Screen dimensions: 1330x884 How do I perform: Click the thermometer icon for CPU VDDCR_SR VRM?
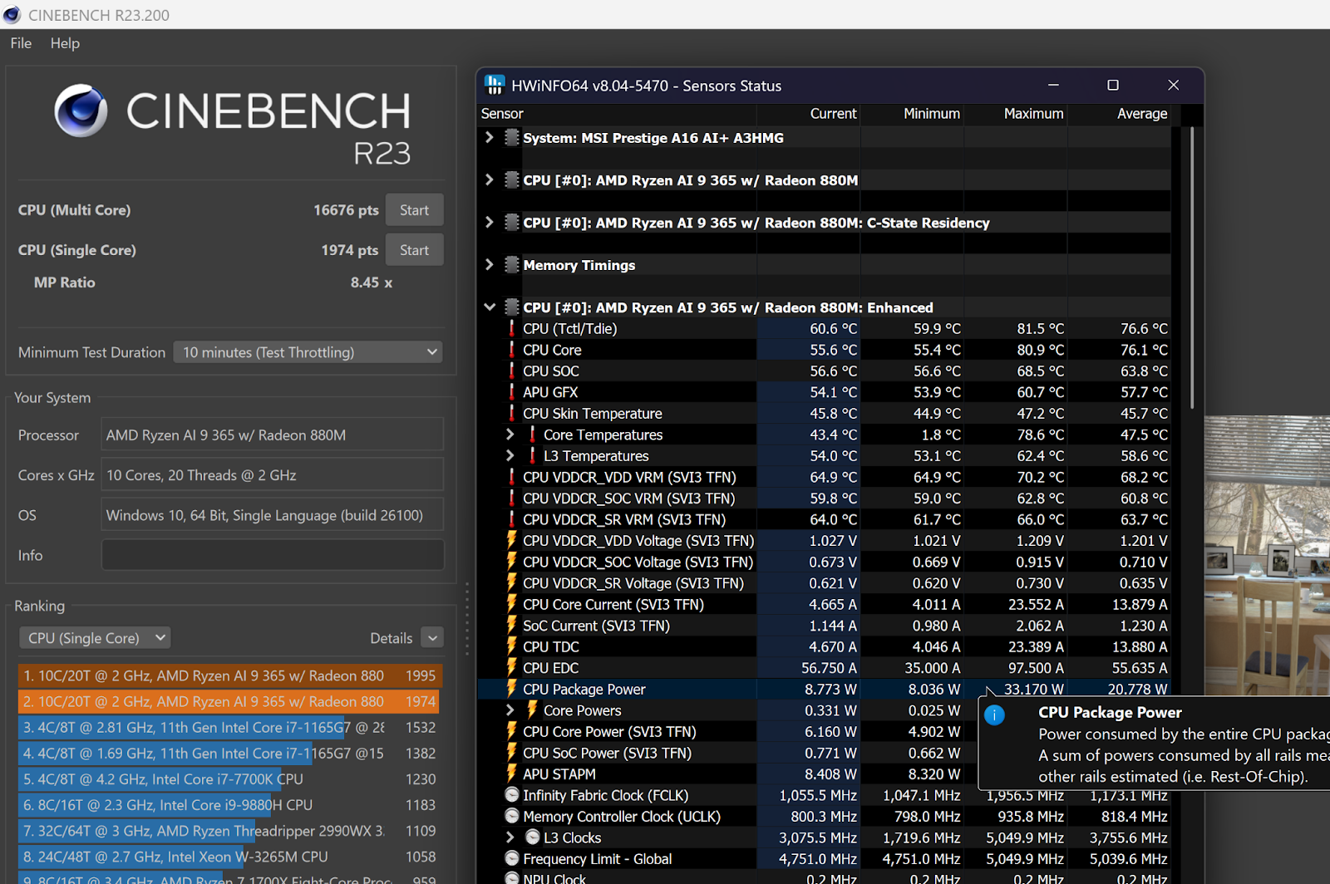click(512, 519)
